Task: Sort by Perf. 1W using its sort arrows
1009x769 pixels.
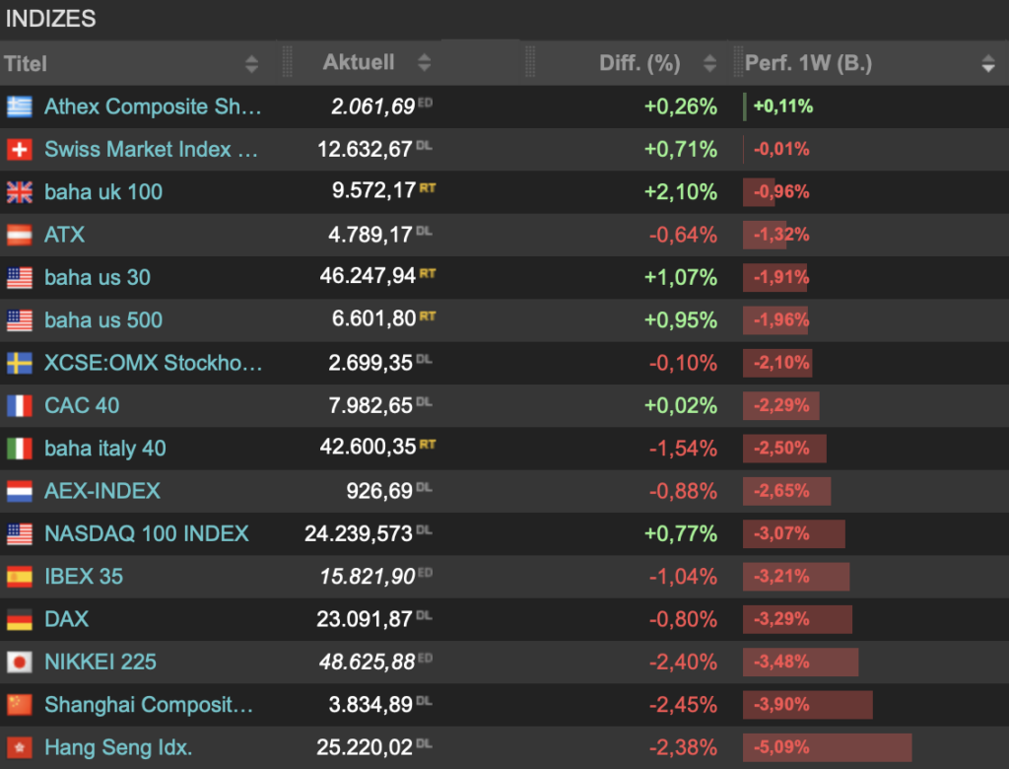Action: [988, 63]
